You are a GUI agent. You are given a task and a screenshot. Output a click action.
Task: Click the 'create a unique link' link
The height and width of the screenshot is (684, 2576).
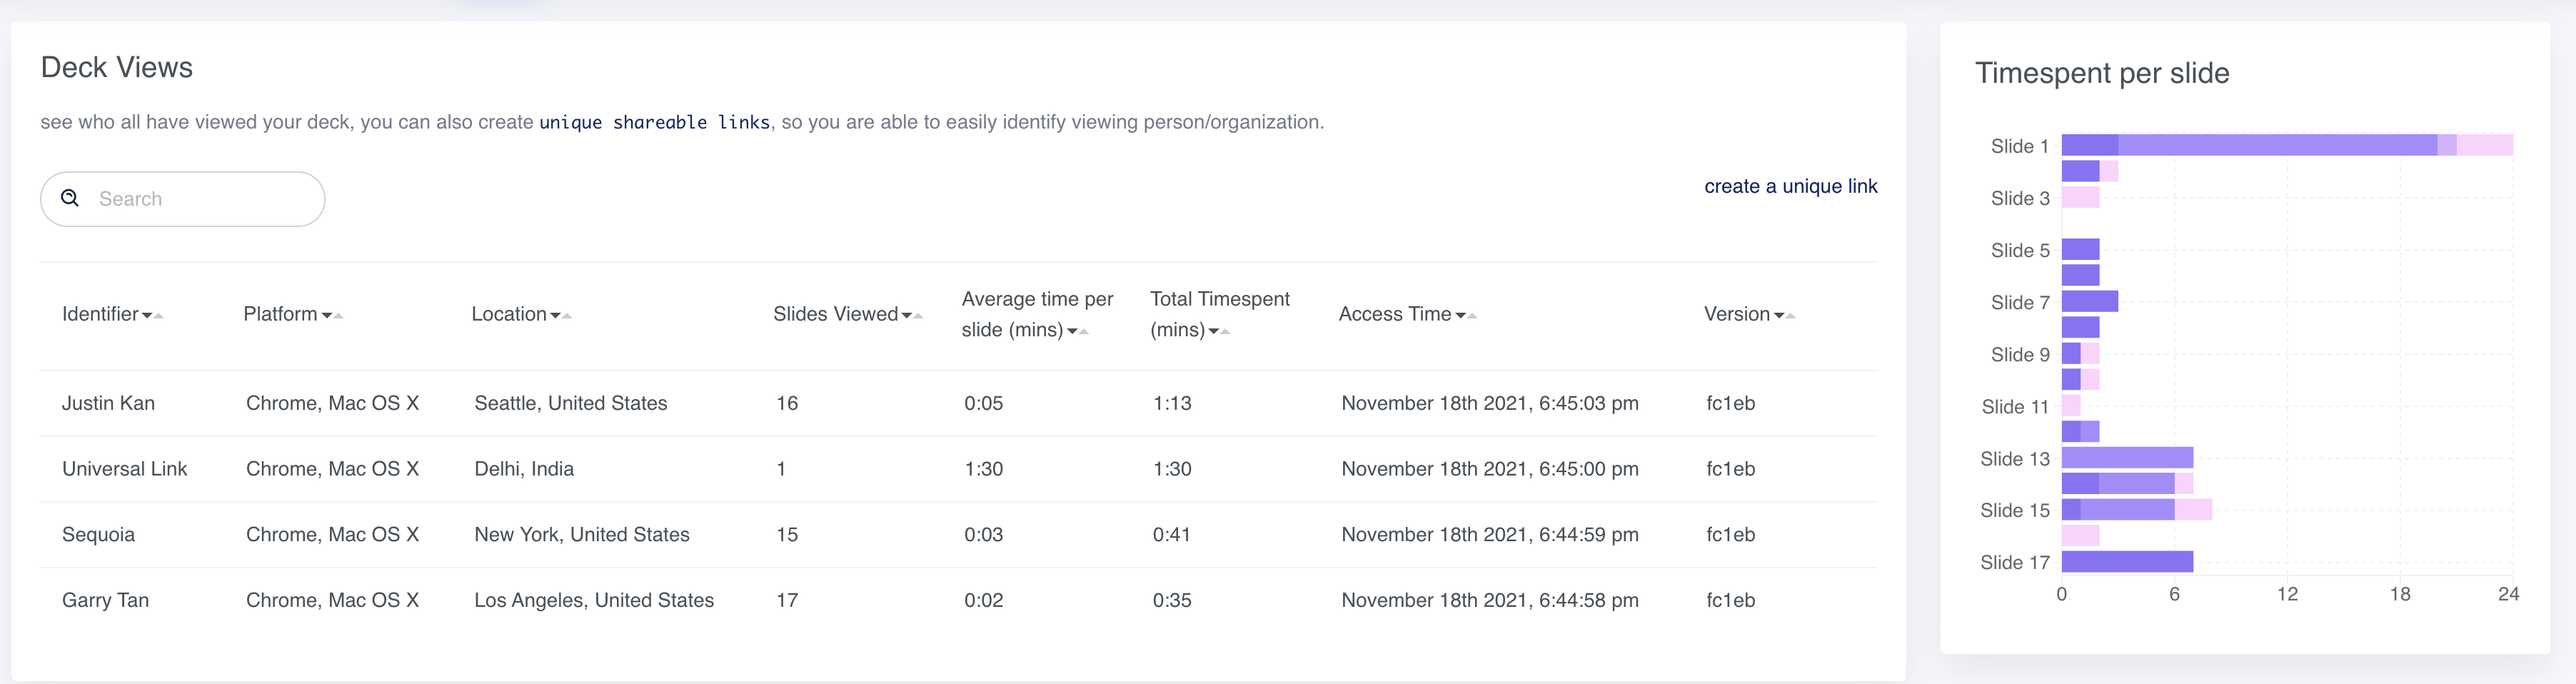coord(1790,186)
